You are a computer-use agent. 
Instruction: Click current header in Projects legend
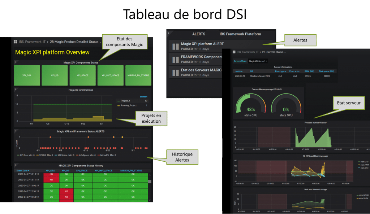point(143,97)
